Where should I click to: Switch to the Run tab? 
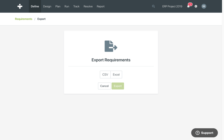(67, 7)
